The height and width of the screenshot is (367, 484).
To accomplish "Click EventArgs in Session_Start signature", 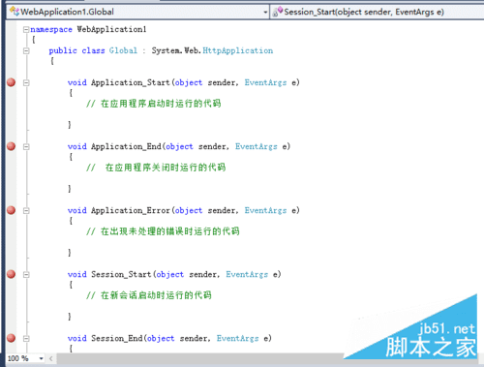I will pos(247,274).
